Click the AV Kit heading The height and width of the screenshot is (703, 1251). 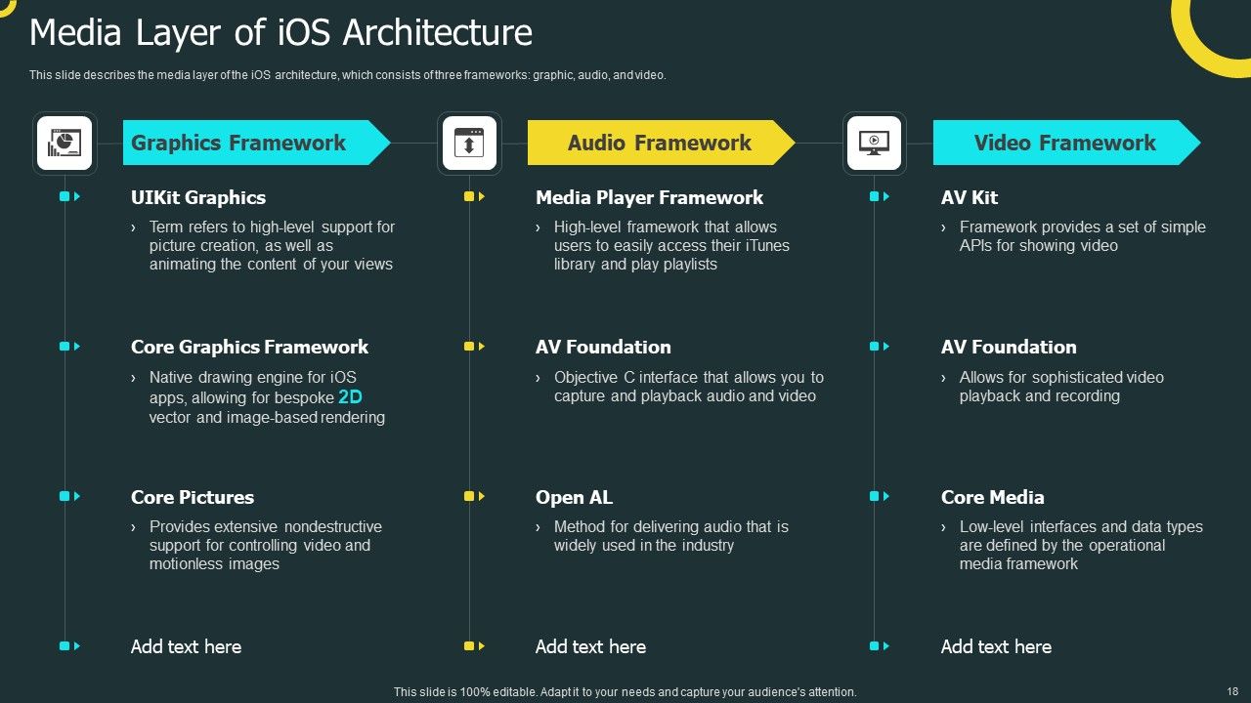(970, 197)
